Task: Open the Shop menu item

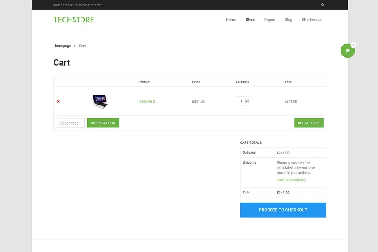Action: pos(250,20)
